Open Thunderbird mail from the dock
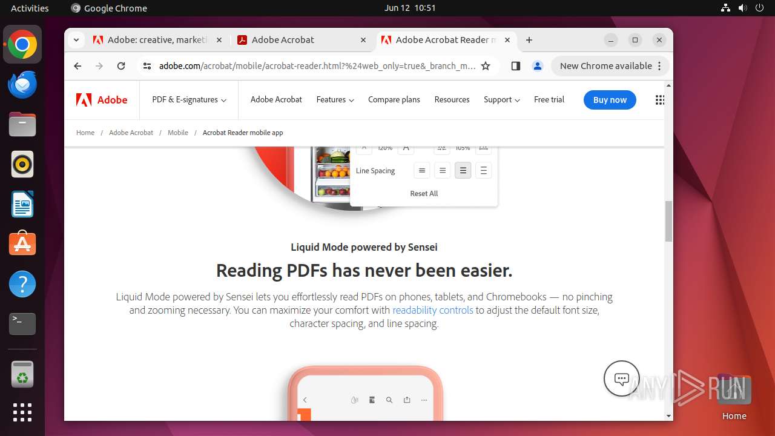 22,85
